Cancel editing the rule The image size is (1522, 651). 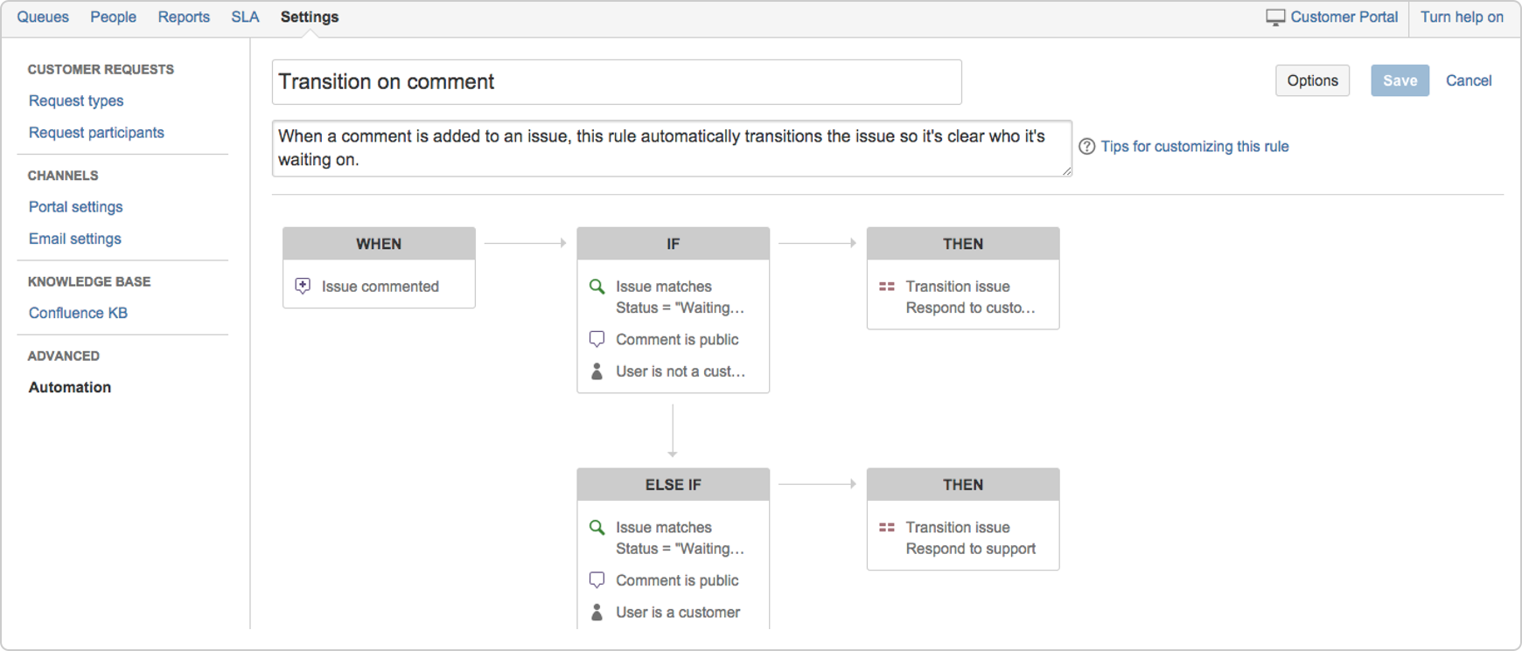(1468, 80)
